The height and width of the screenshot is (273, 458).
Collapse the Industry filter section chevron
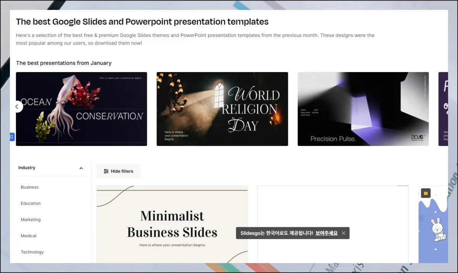coord(81,168)
